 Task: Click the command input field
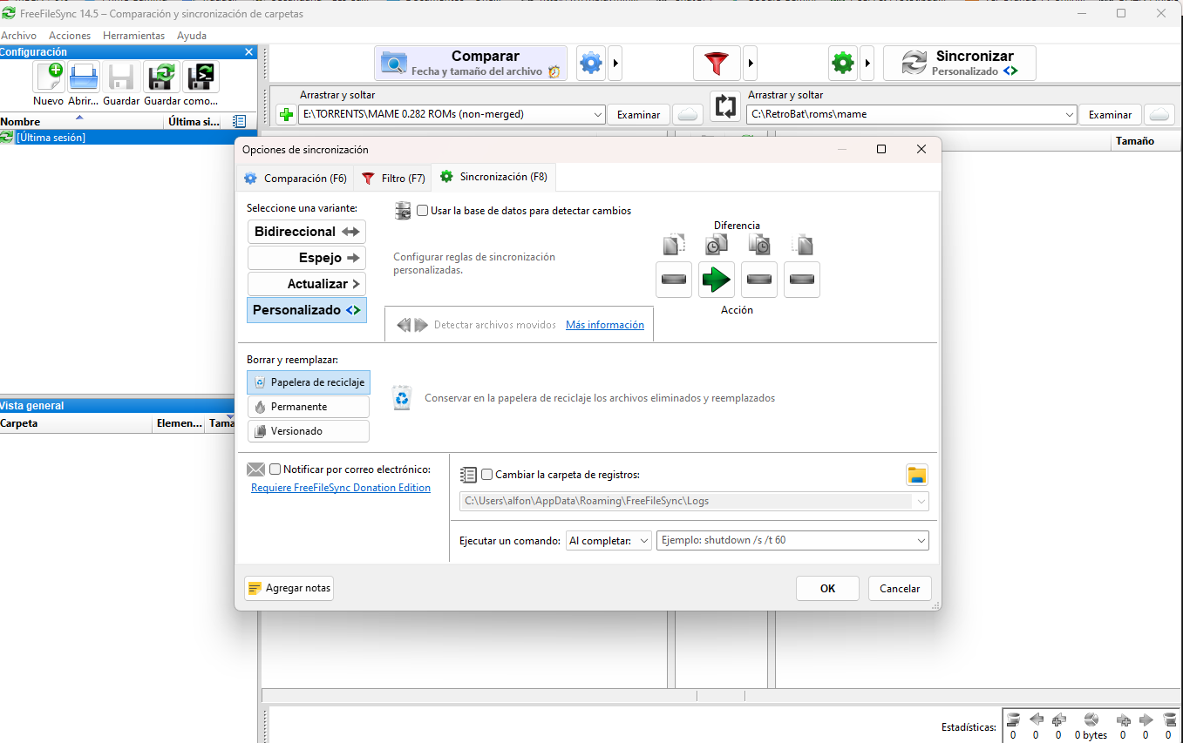click(785, 540)
